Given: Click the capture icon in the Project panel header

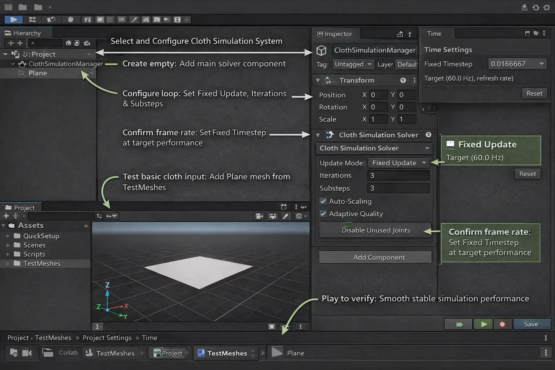Looking at the screenshot, I should click(284, 206).
